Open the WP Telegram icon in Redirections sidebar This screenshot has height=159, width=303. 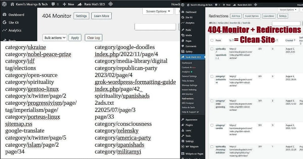click(x=183, y=147)
